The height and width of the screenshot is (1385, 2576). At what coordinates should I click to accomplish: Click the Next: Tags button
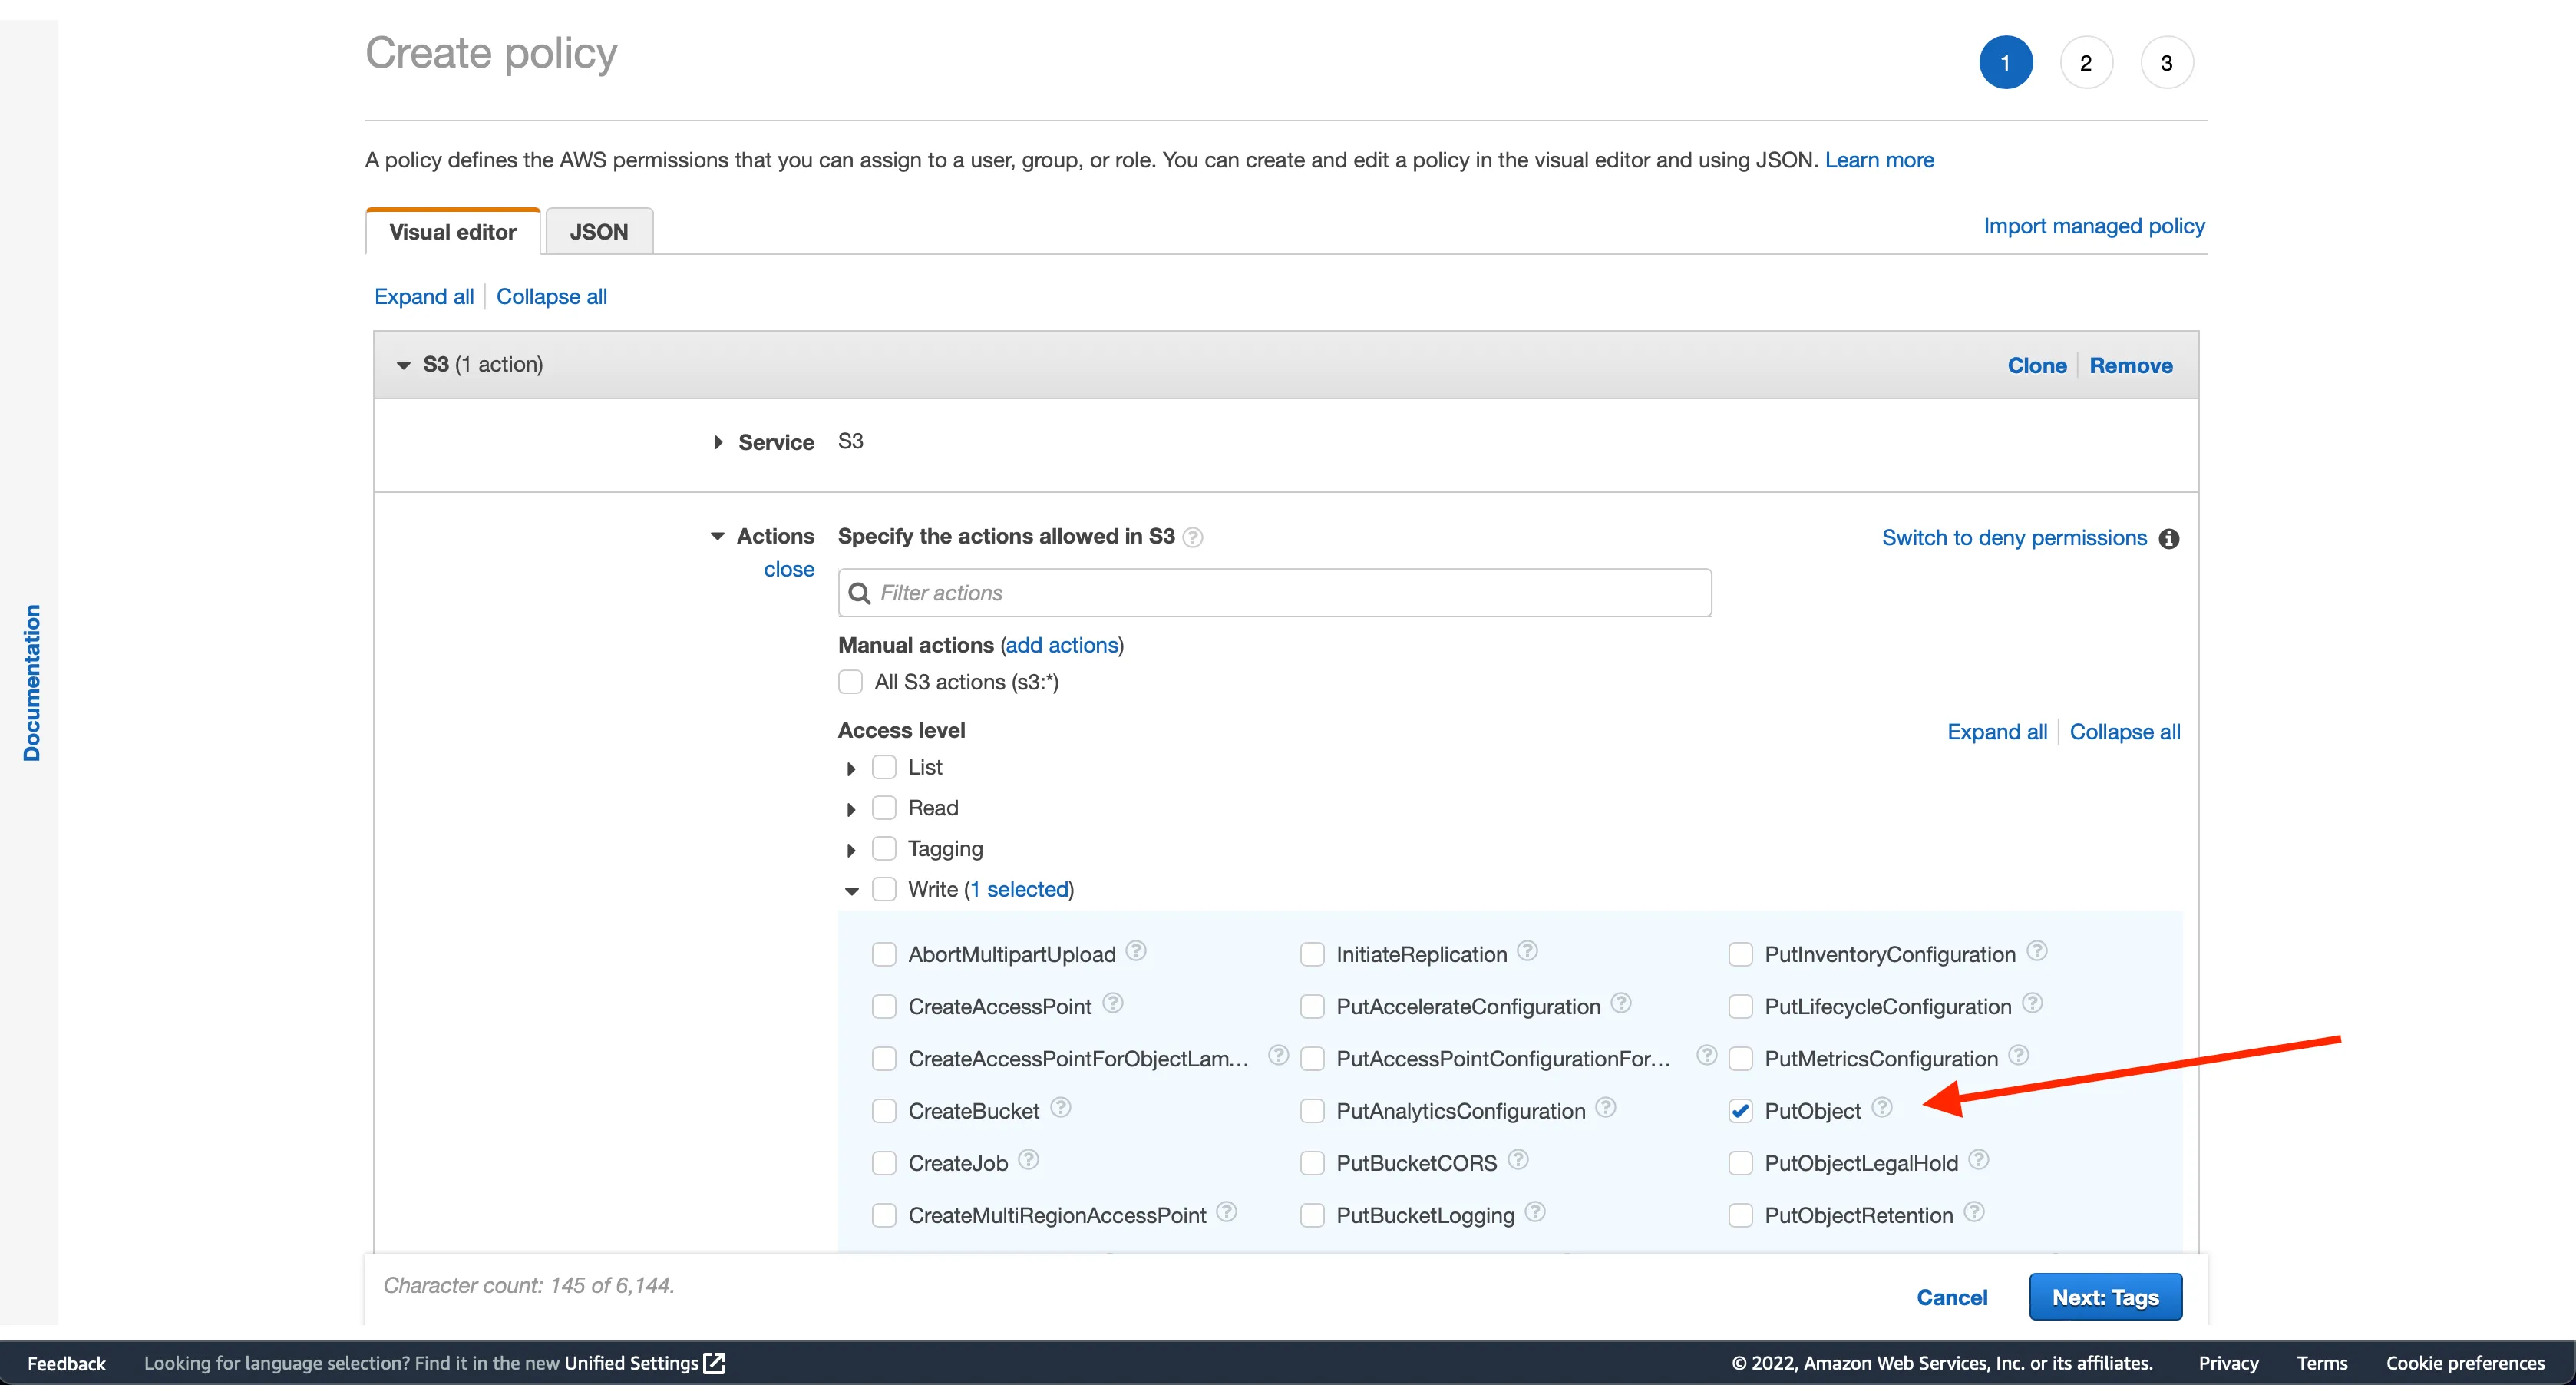[x=2104, y=1297]
